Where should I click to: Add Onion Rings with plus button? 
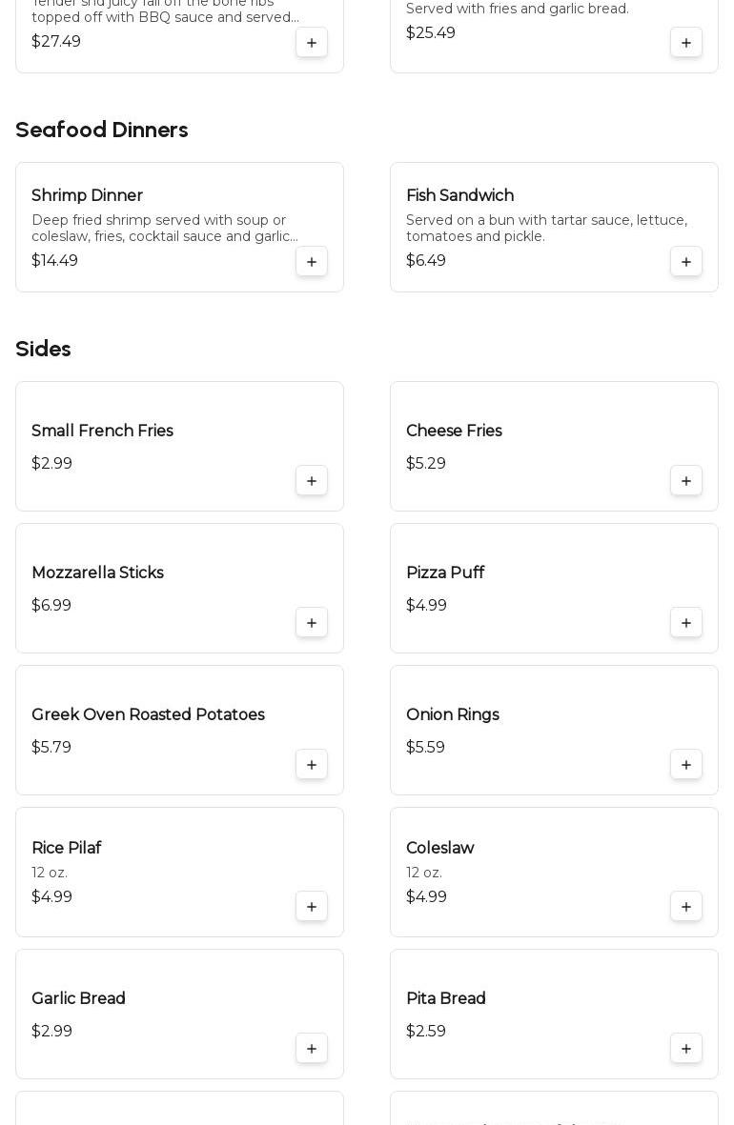coord(686,765)
